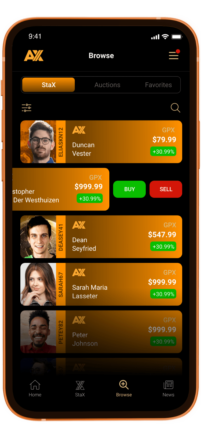Select Browse in bottom navigation
The width and height of the screenshot is (201, 437).
(124, 388)
